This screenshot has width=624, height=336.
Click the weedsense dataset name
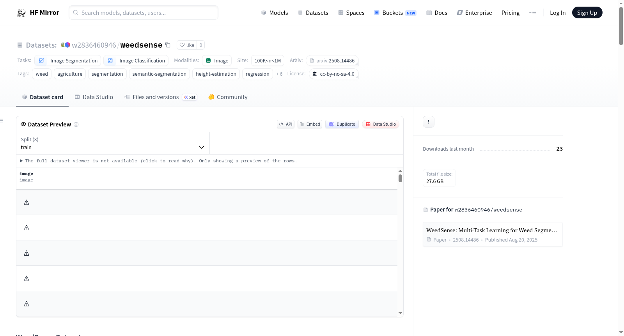[141, 45]
